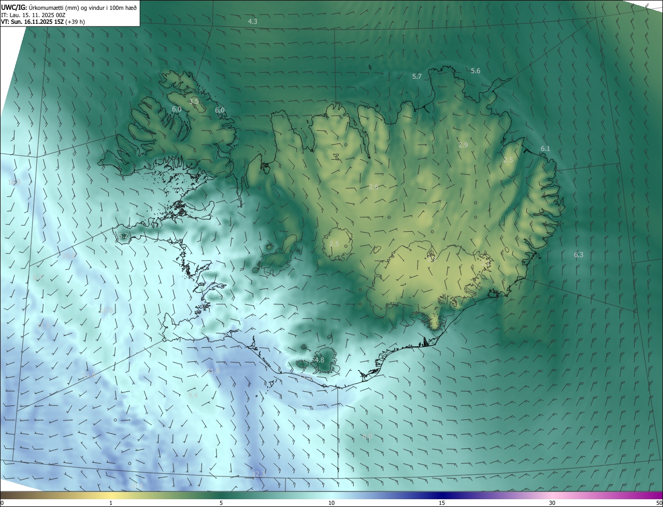Click the 'IT: Lau. 15. 11. 2025 00Z' line

point(33,15)
